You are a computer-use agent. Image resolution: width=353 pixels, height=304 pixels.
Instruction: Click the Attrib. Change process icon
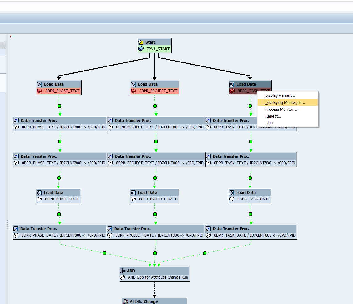tap(125, 302)
